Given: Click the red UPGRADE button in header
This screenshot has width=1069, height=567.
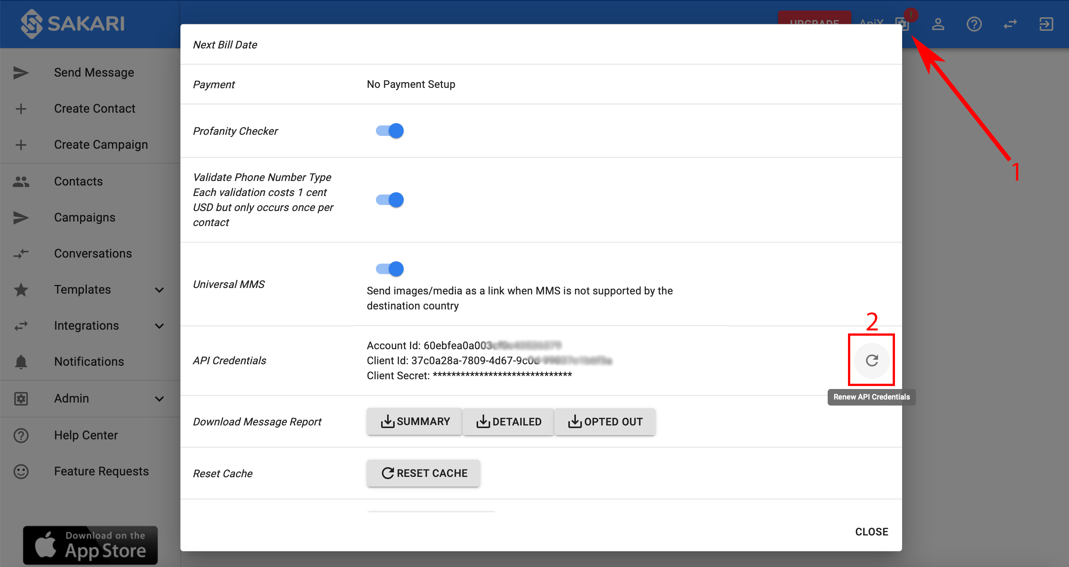Looking at the screenshot, I should [814, 17].
